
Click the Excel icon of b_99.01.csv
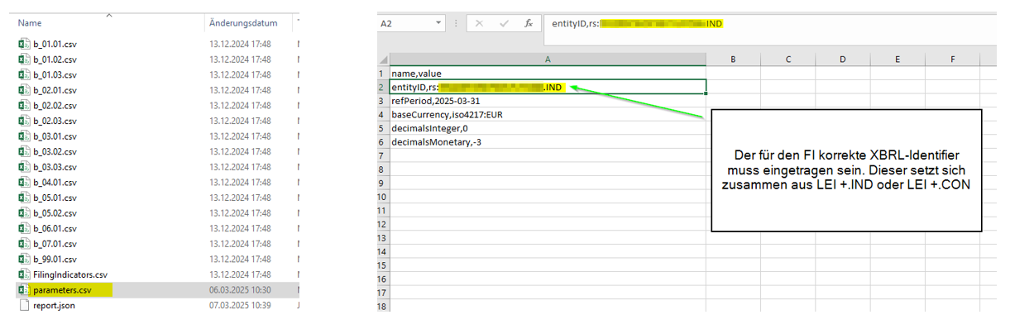(24, 259)
